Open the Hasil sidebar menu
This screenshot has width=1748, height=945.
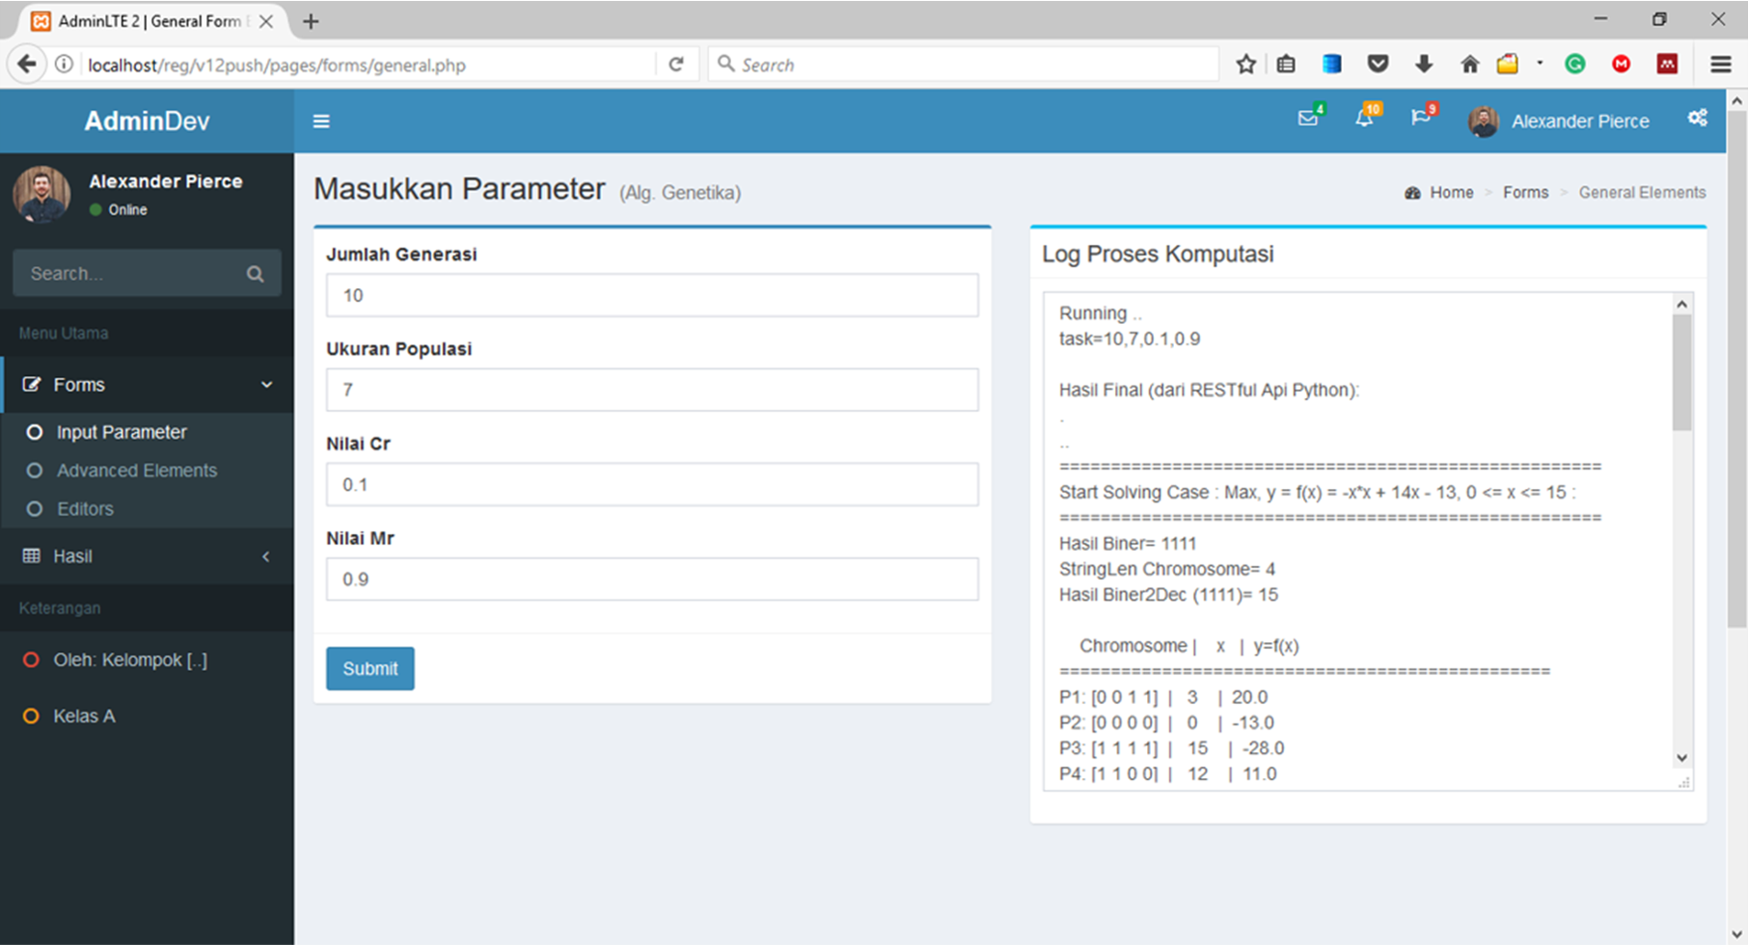[x=147, y=556]
